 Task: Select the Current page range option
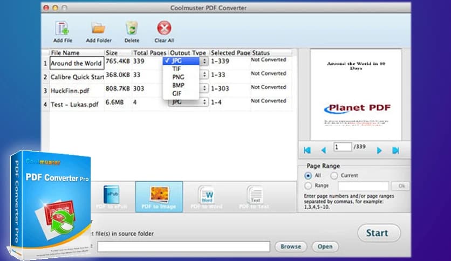click(334, 175)
